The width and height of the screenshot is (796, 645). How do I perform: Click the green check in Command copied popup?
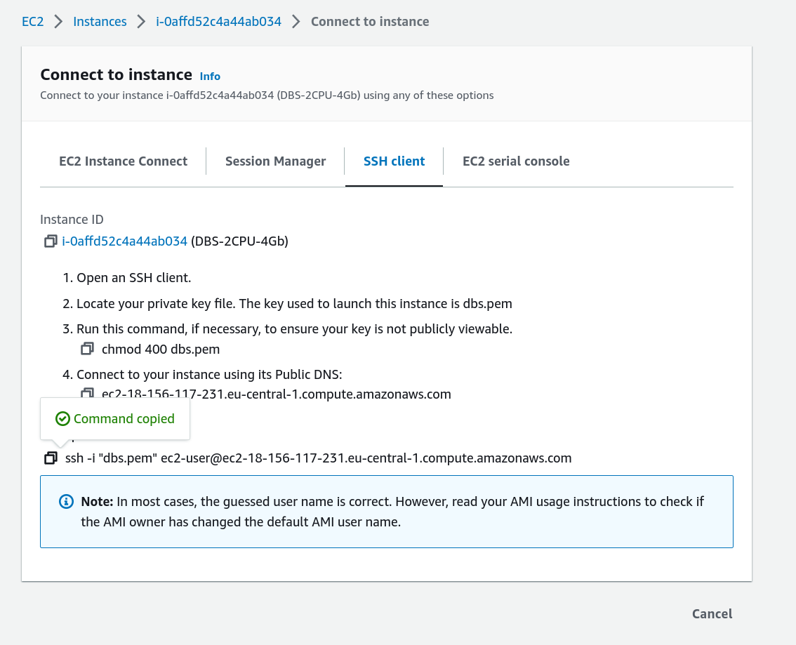pyautogui.click(x=62, y=419)
